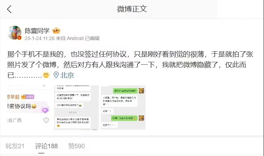Tap the crown membership badge icon

coord(56,31)
